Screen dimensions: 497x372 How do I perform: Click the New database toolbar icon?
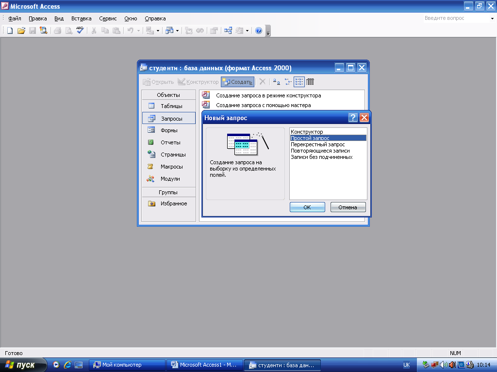coord(10,31)
